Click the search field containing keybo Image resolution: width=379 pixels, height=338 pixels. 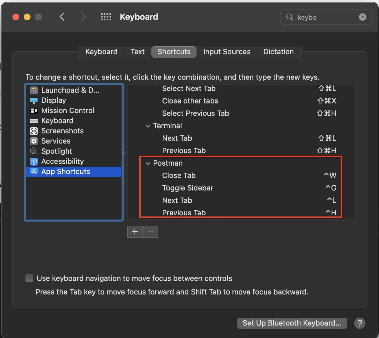tap(326, 17)
